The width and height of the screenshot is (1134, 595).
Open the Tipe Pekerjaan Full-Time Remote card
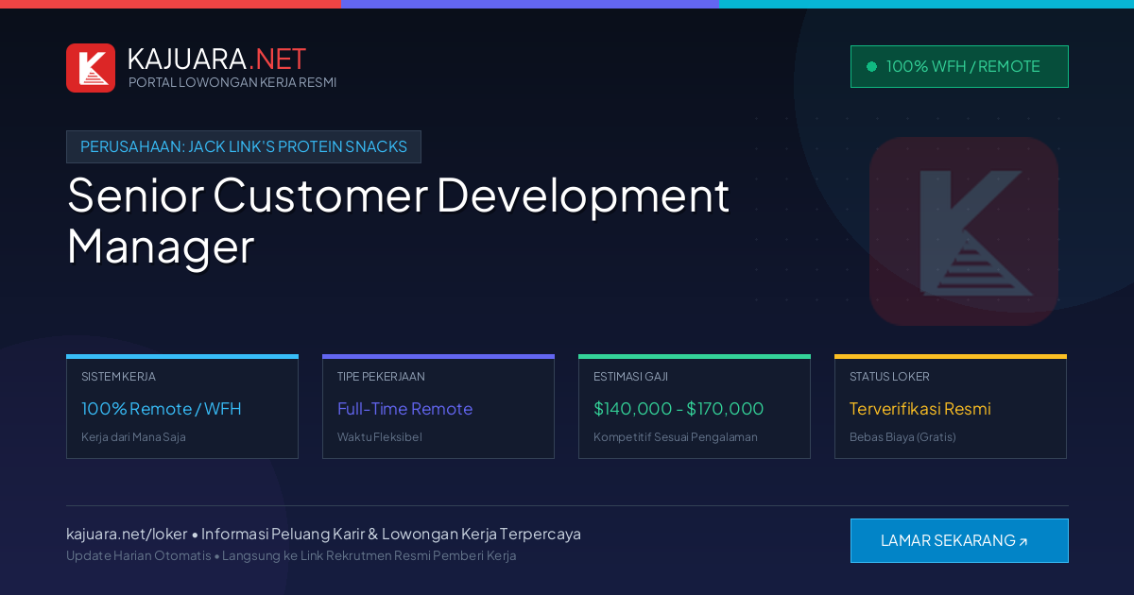pyautogui.click(x=438, y=407)
